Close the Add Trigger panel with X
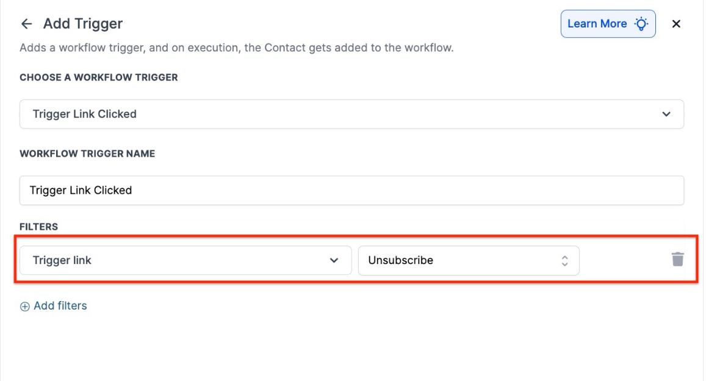 [x=676, y=24]
